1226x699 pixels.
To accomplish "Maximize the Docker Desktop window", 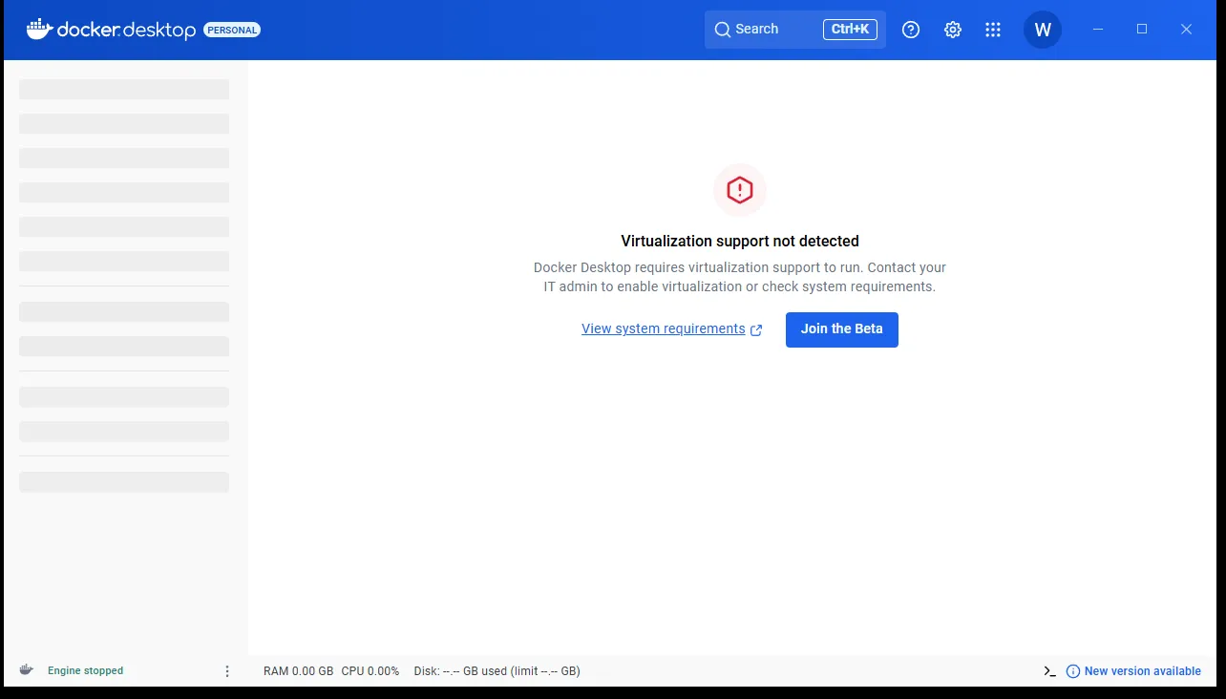I will coord(1142,30).
